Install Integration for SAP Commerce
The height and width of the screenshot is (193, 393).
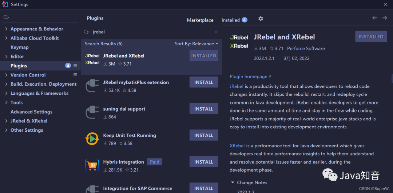[204, 188]
